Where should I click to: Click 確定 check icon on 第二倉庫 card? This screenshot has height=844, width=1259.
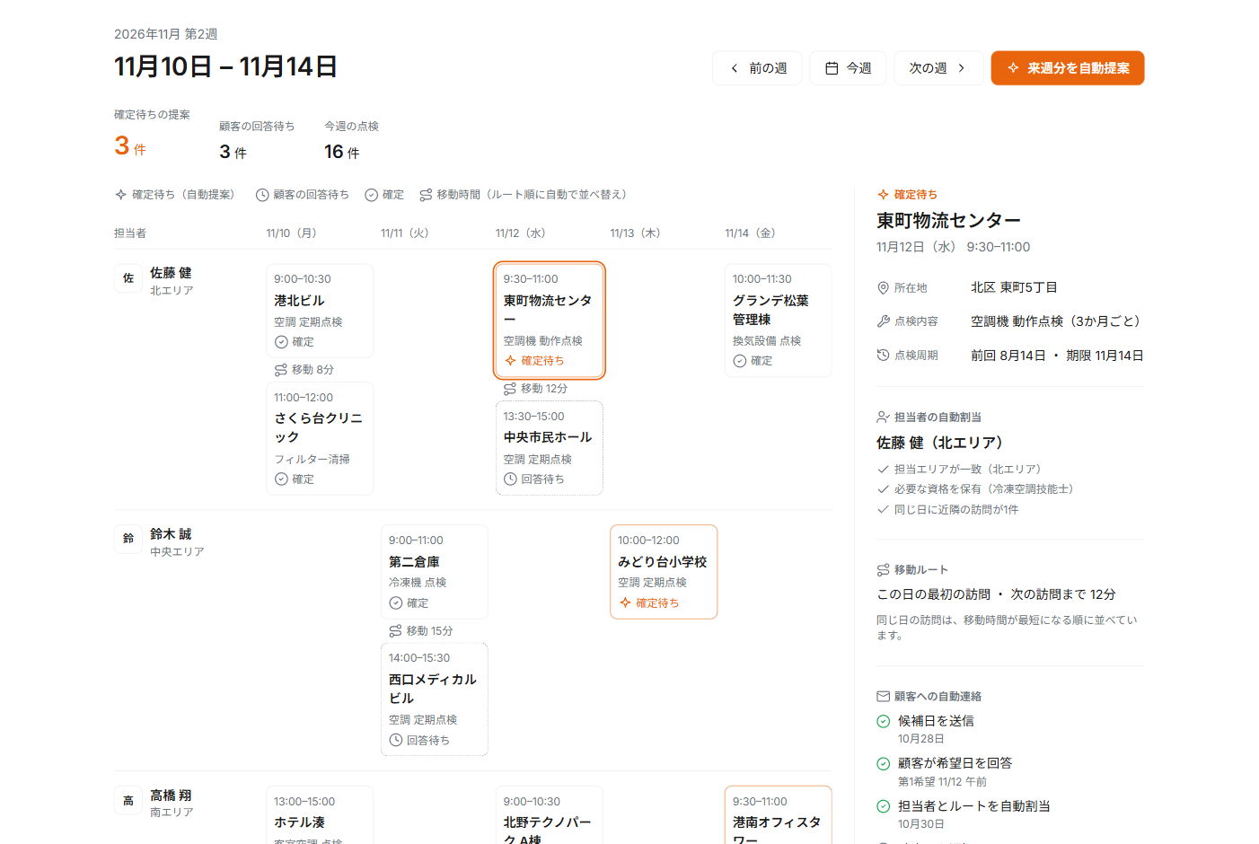(395, 603)
